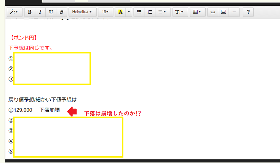Image resolution: width=280 pixels, height=163 pixels.
Task: Toggle italic formatting
Action: 40,12
